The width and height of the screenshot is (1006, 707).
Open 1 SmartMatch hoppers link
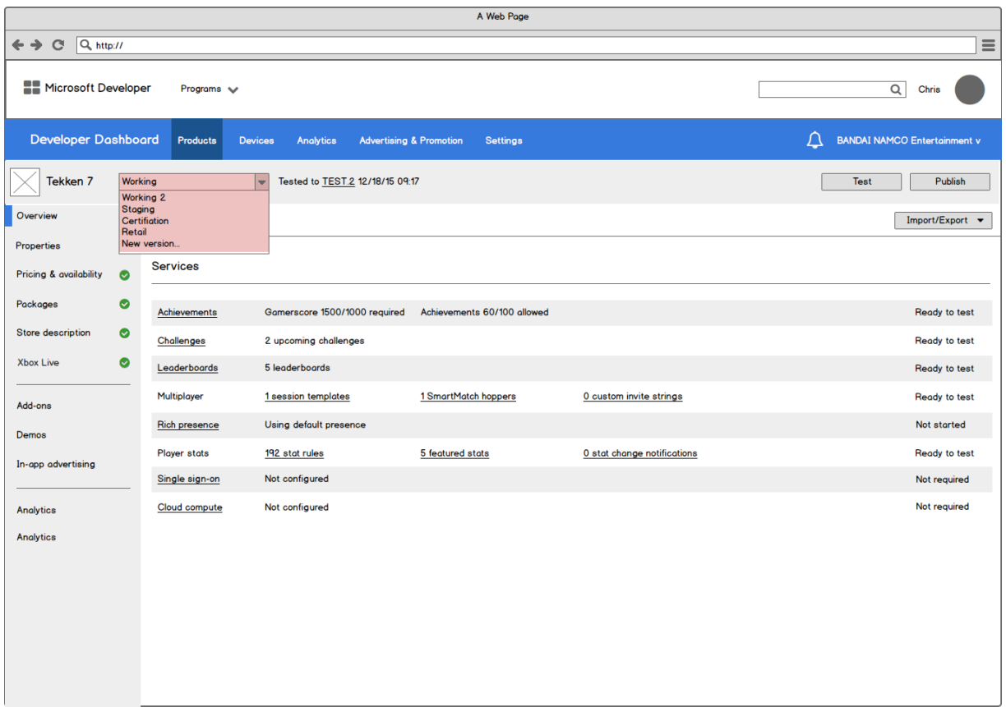(468, 397)
